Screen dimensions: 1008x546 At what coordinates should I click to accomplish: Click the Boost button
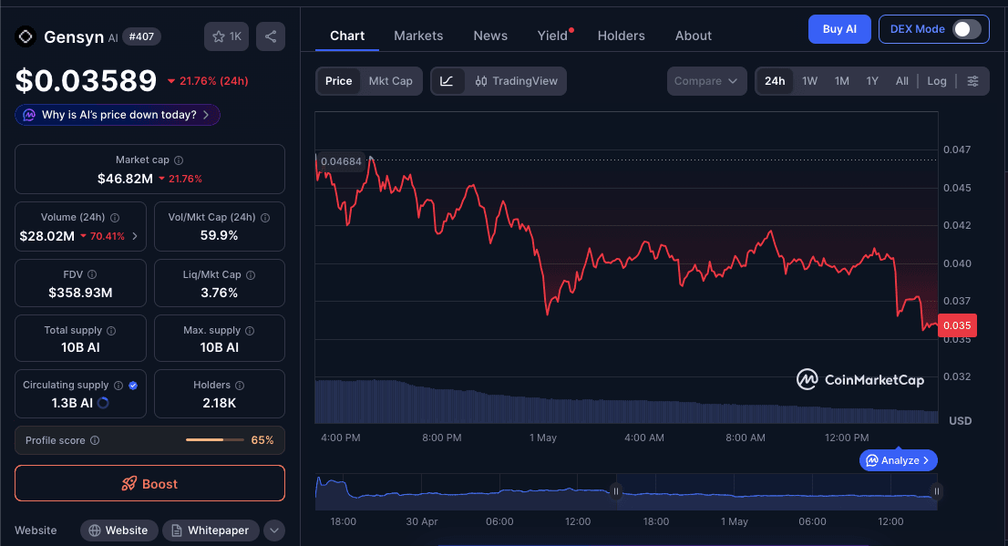(x=149, y=484)
